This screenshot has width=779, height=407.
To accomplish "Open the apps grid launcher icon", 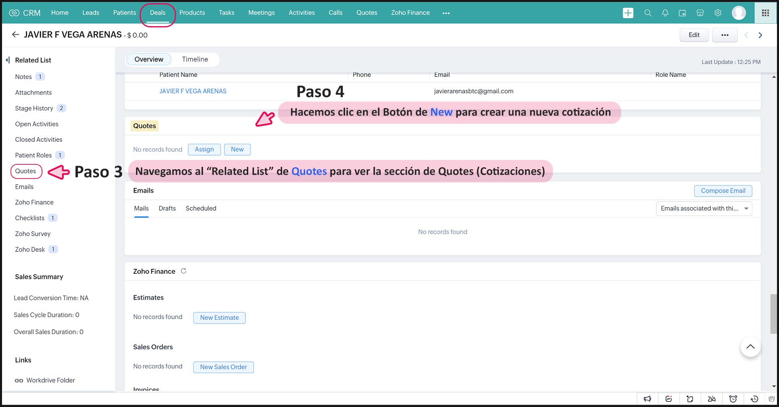I will (x=765, y=13).
